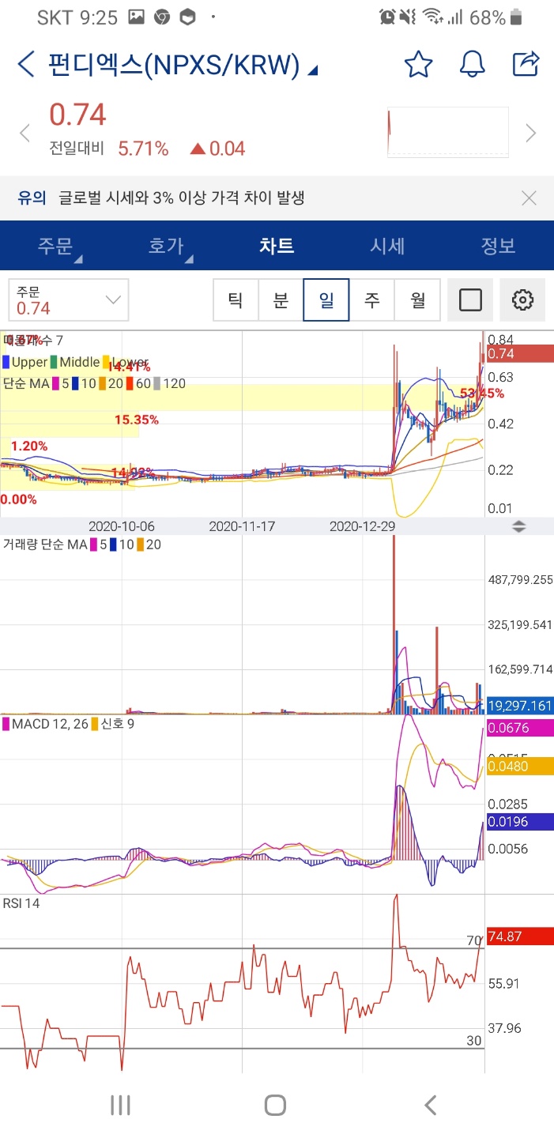Tap the oscillator value 0.0196 tag
The width and height of the screenshot is (554, 1138).
pyautogui.click(x=519, y=822)
